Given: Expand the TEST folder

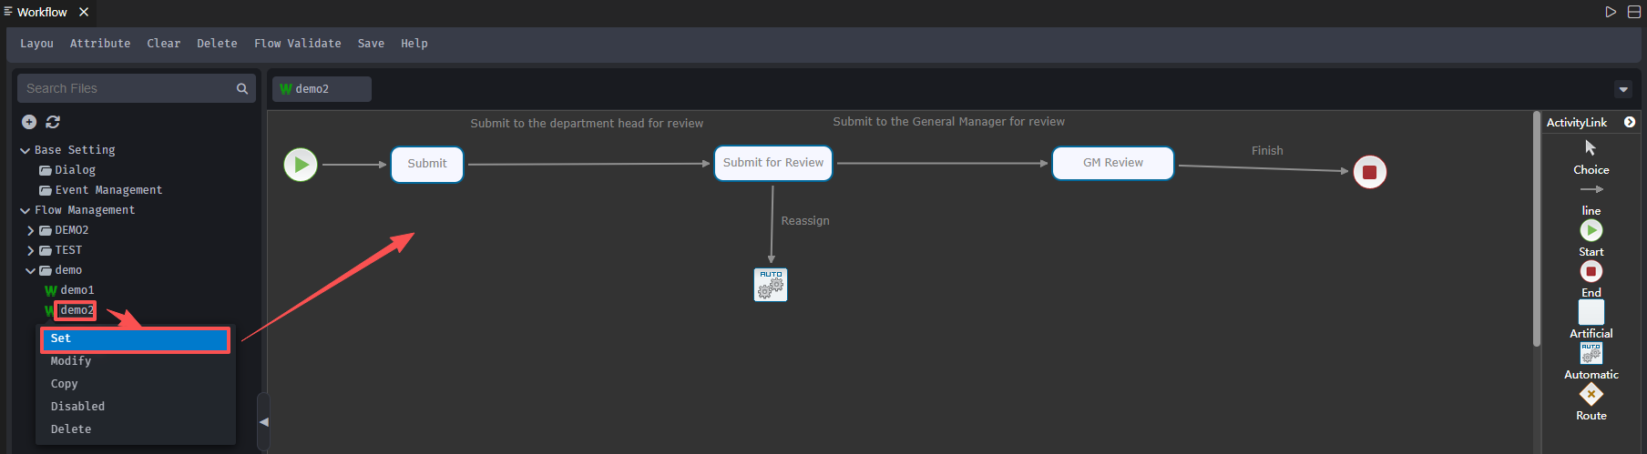Looking at the screenshot, I should click(31, 250).
